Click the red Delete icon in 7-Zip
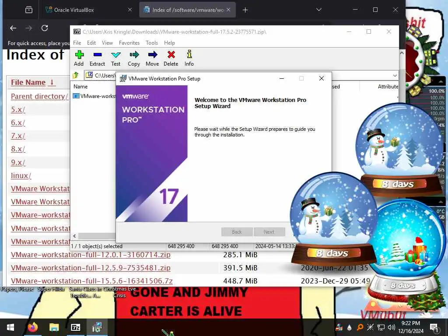The image size is (448, 336). point(171,55)
